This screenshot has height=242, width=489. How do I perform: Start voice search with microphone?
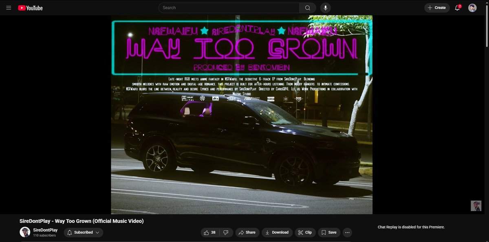coord(325,8)
